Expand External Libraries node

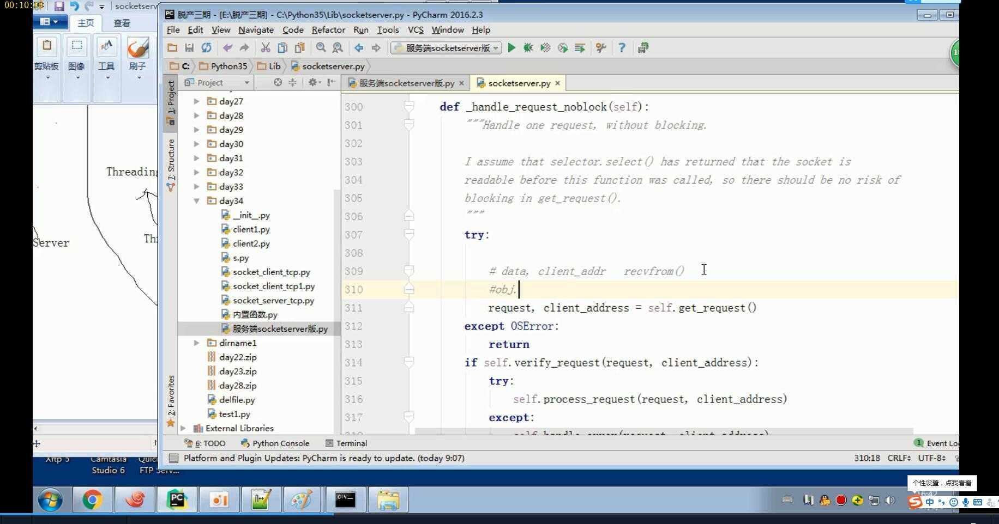pos(183,428)
